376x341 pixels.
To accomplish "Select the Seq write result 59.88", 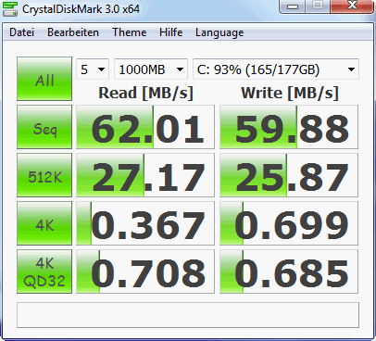I will [x=289, y=127].
